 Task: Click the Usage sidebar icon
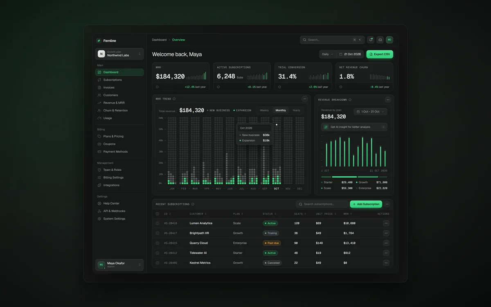99,118
